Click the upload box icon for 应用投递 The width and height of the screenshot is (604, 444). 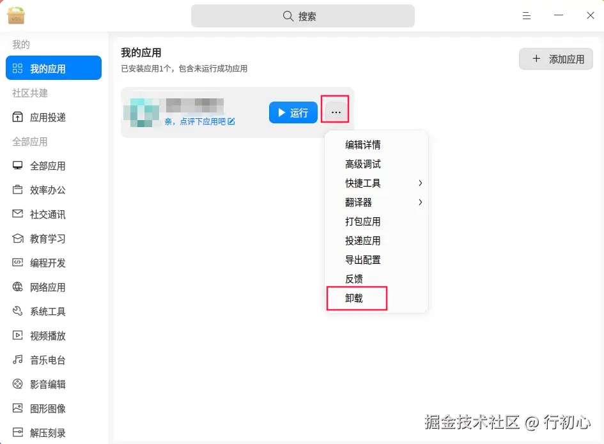18,117
